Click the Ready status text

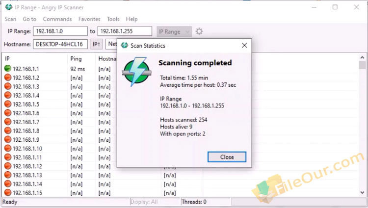(10, 202)
